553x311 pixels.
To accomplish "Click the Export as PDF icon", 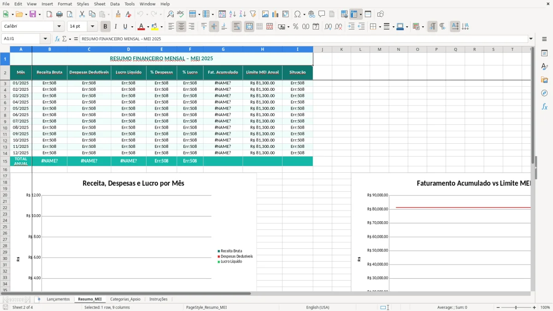I will pos(49,14).
